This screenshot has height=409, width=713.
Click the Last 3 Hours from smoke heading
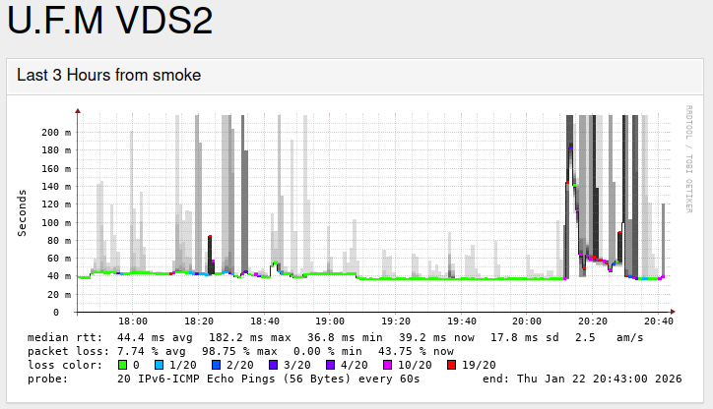(x=109, y=75)
